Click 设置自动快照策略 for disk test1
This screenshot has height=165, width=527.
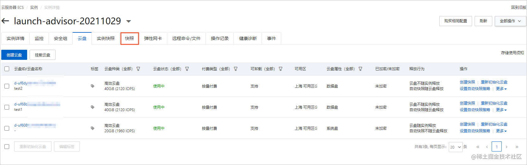click(x=475, y=110)
